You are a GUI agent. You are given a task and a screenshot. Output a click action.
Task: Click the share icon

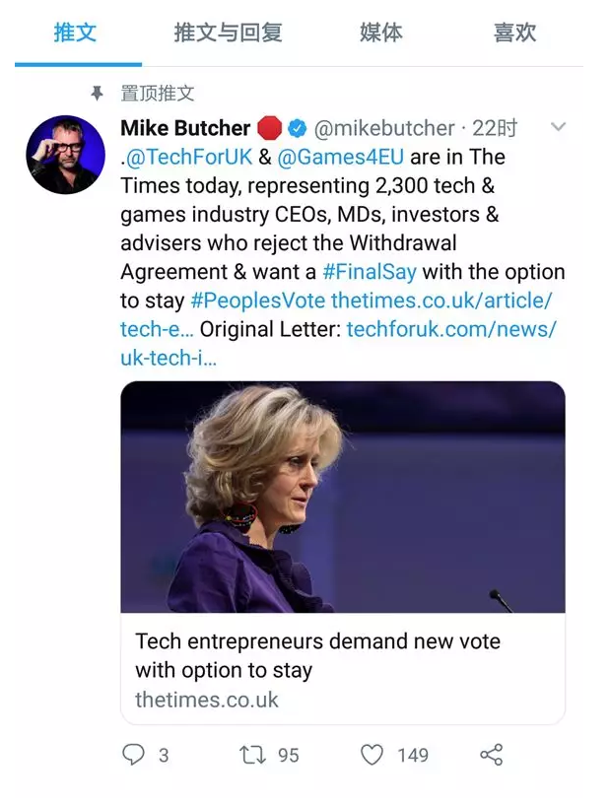coord(491,755)
